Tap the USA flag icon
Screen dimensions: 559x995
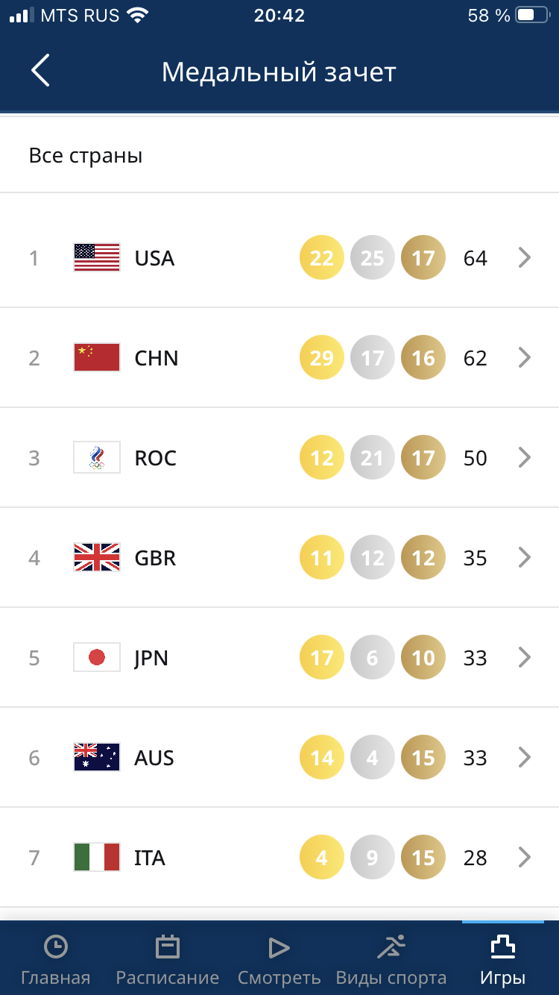click(x=97, y=258)
